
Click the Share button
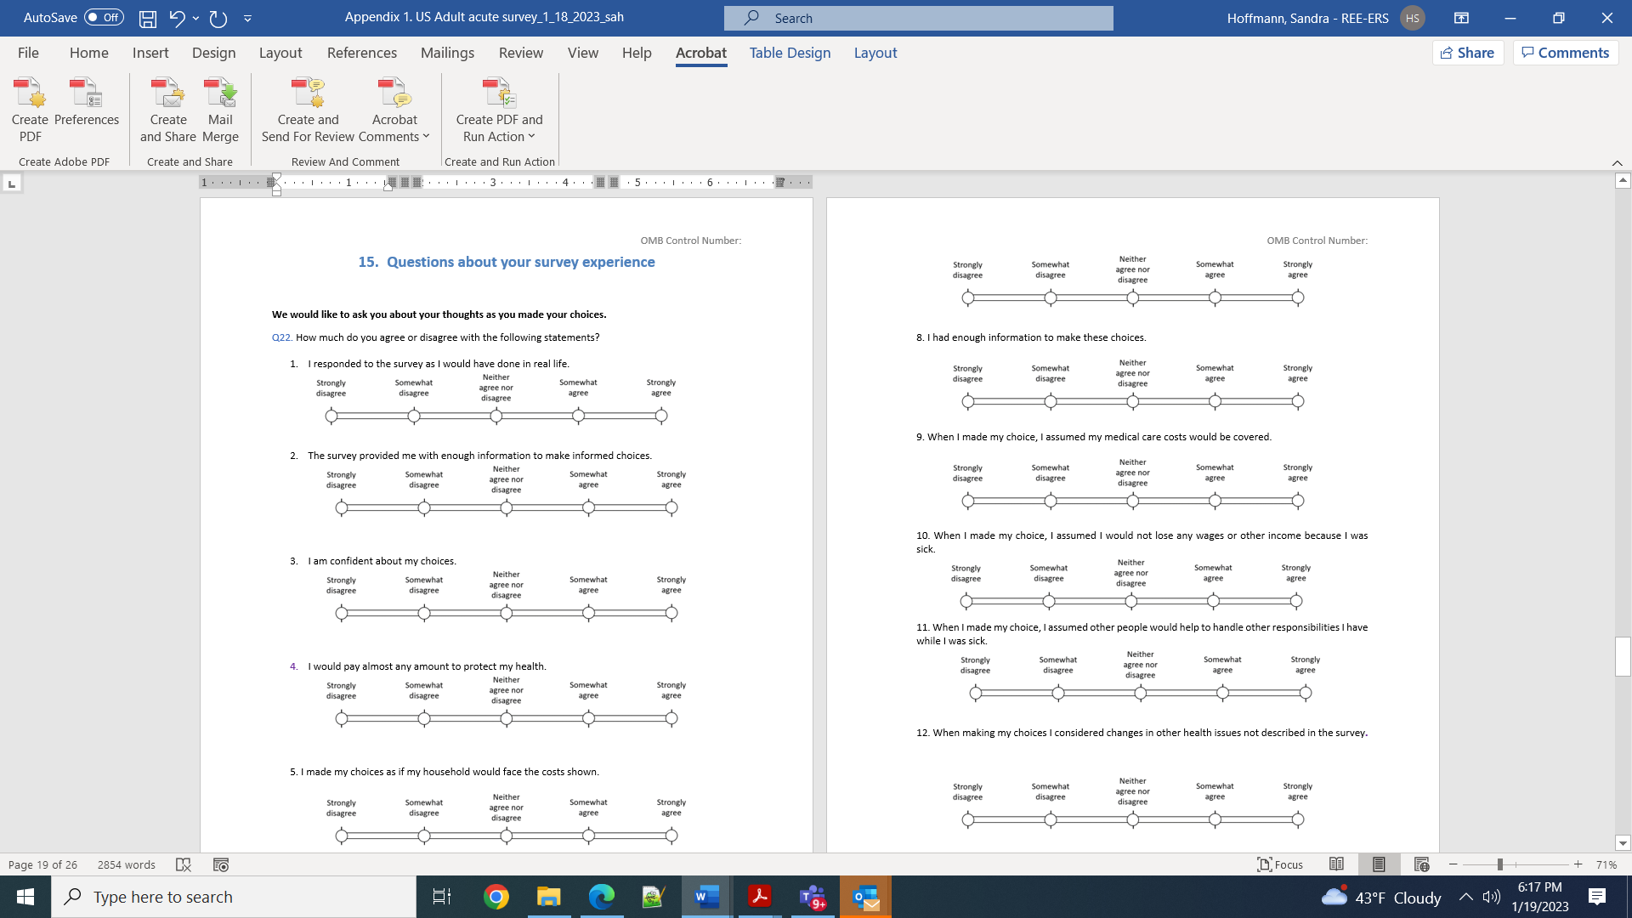(x=1468, y=53)
